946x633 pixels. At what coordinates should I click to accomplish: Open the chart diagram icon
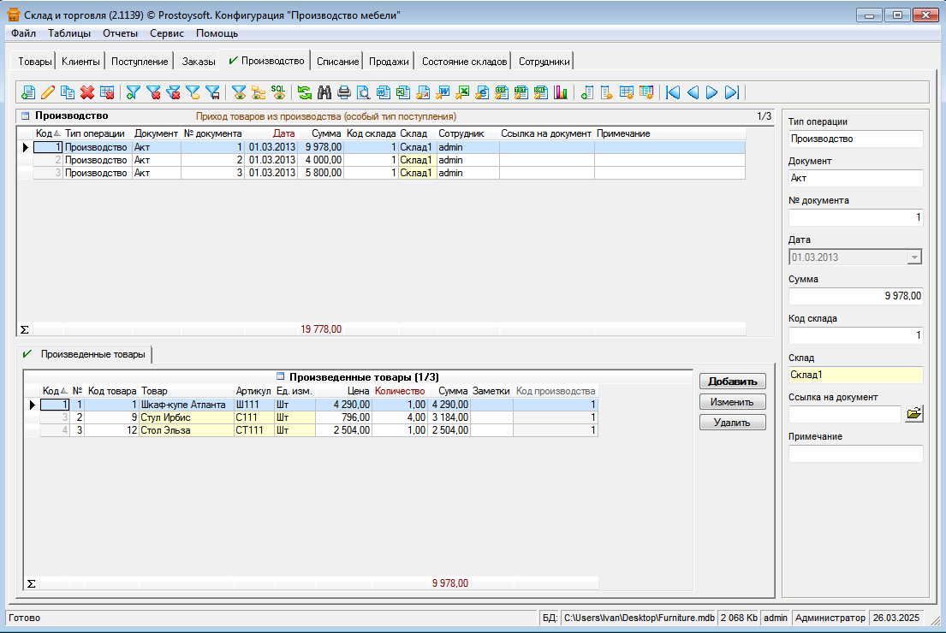click(561, 92)
